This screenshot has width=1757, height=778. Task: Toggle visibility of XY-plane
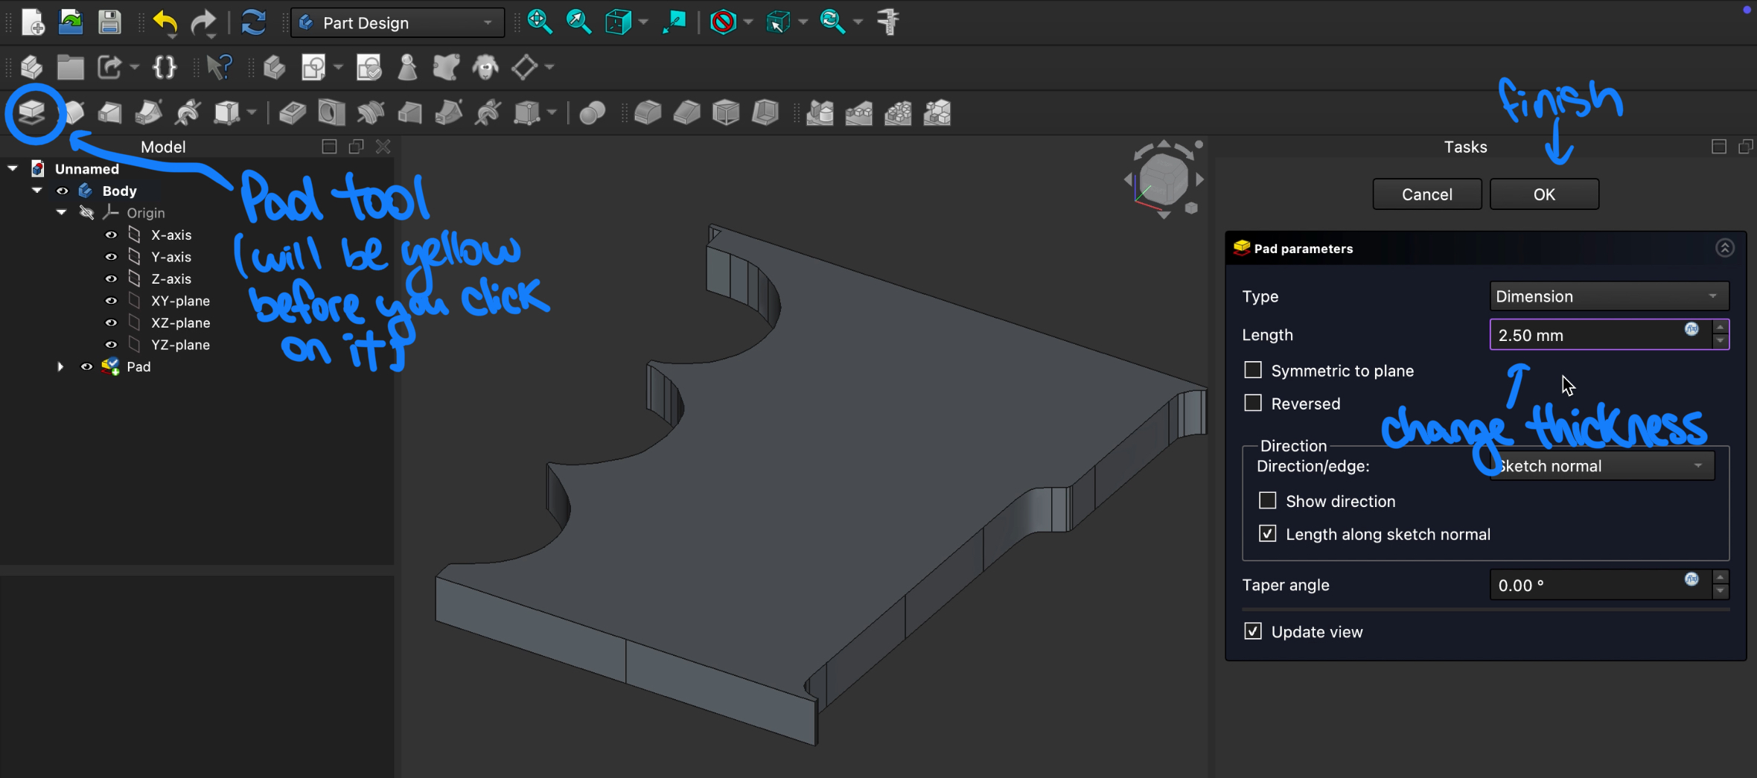tap(111, 301)
